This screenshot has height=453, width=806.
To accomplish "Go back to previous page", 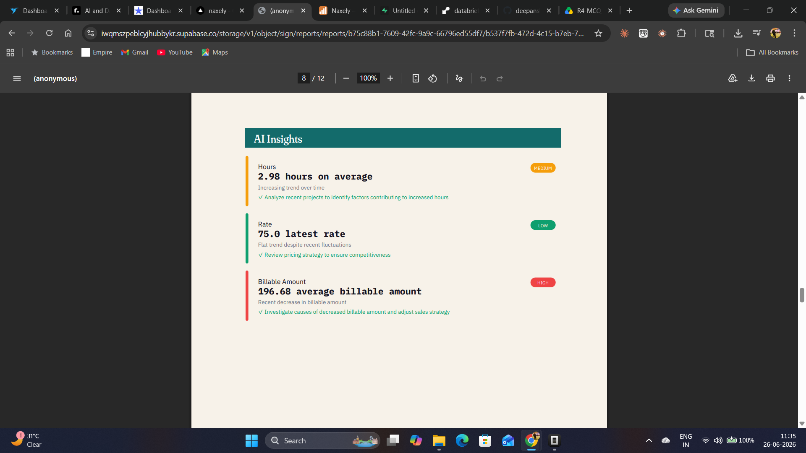I will [12, 33].
